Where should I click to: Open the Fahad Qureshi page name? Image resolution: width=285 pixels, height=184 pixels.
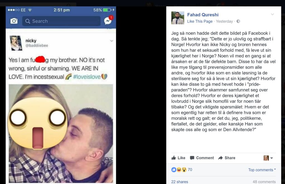click(203, 15)
